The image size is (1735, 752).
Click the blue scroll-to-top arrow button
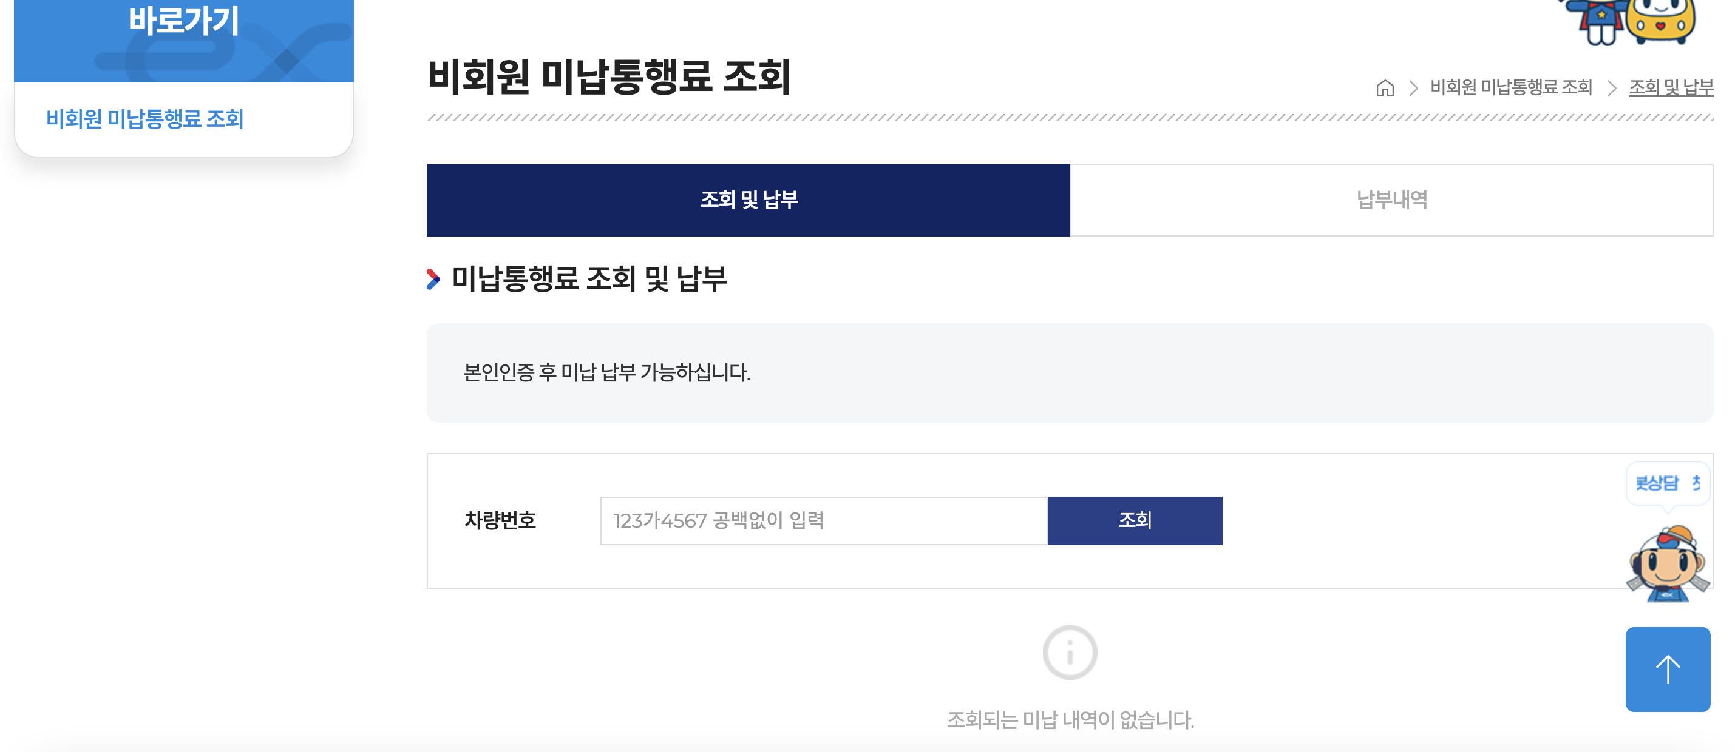(1668, 670)
